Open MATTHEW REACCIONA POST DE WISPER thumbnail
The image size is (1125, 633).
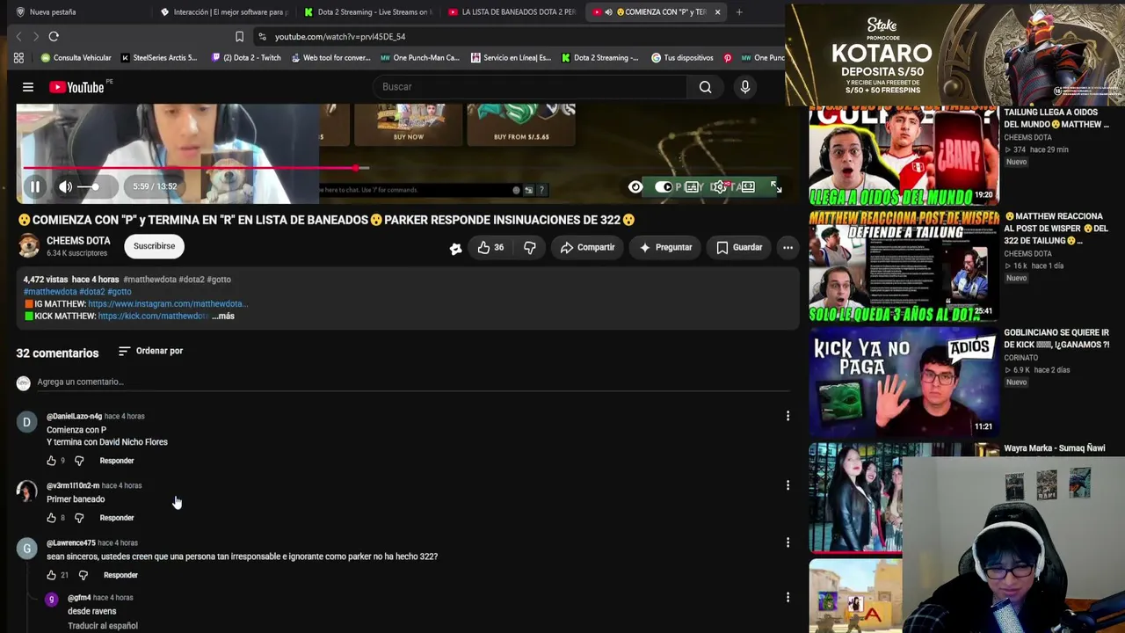click(x=904, y=266)
